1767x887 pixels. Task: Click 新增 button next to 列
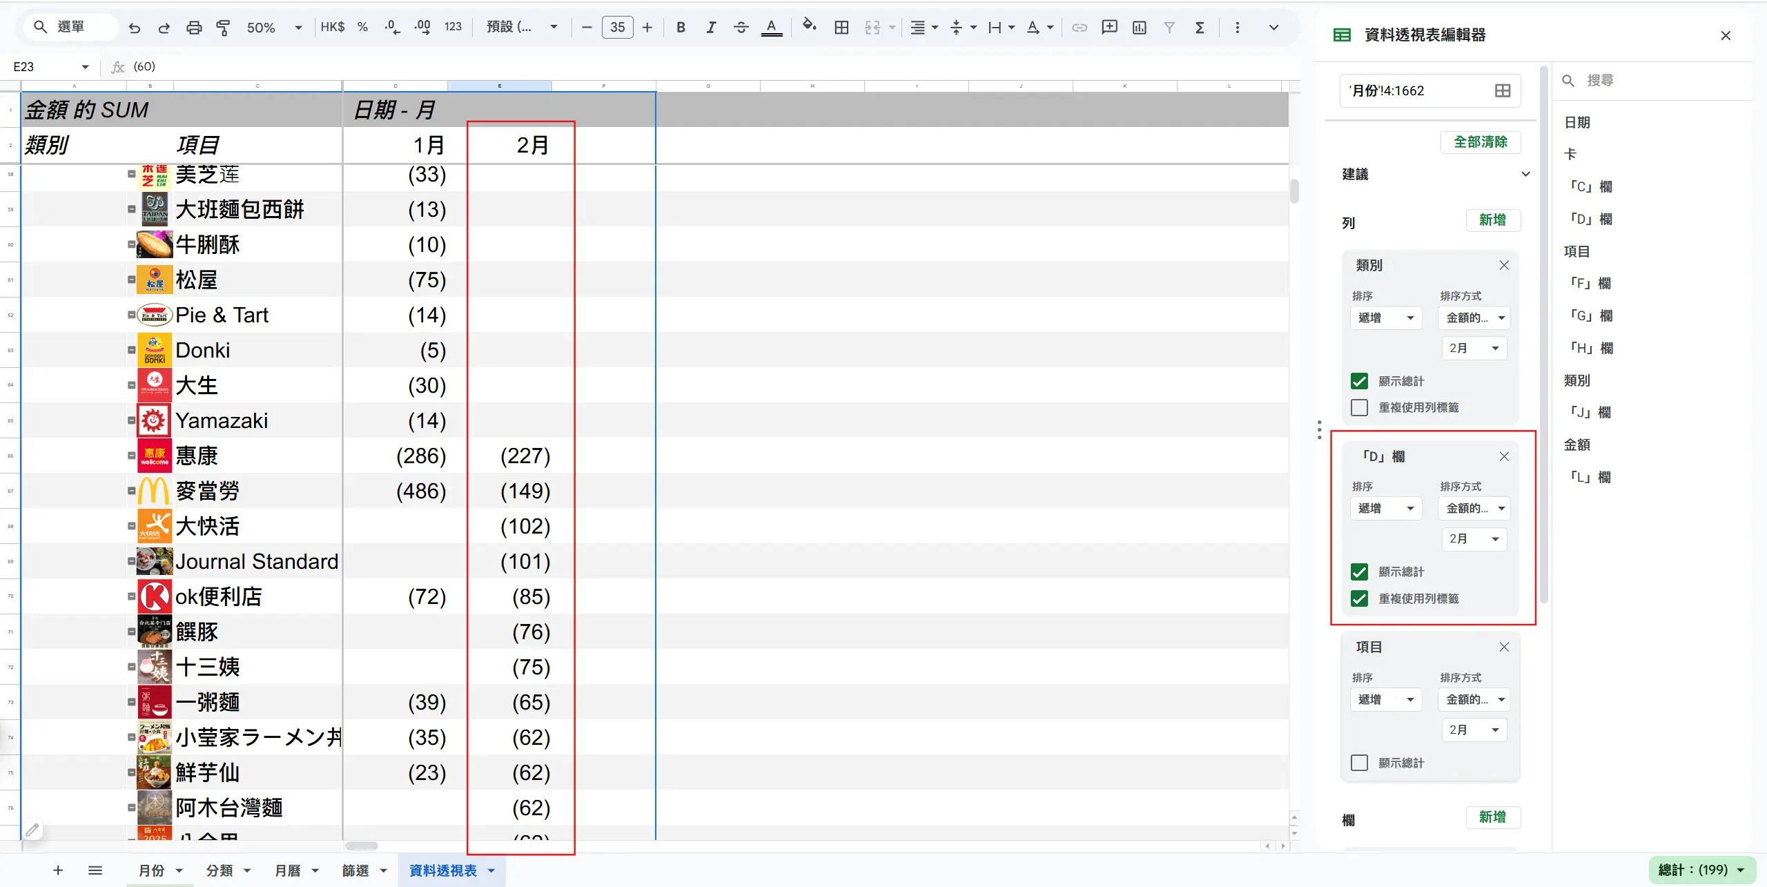1492,220
